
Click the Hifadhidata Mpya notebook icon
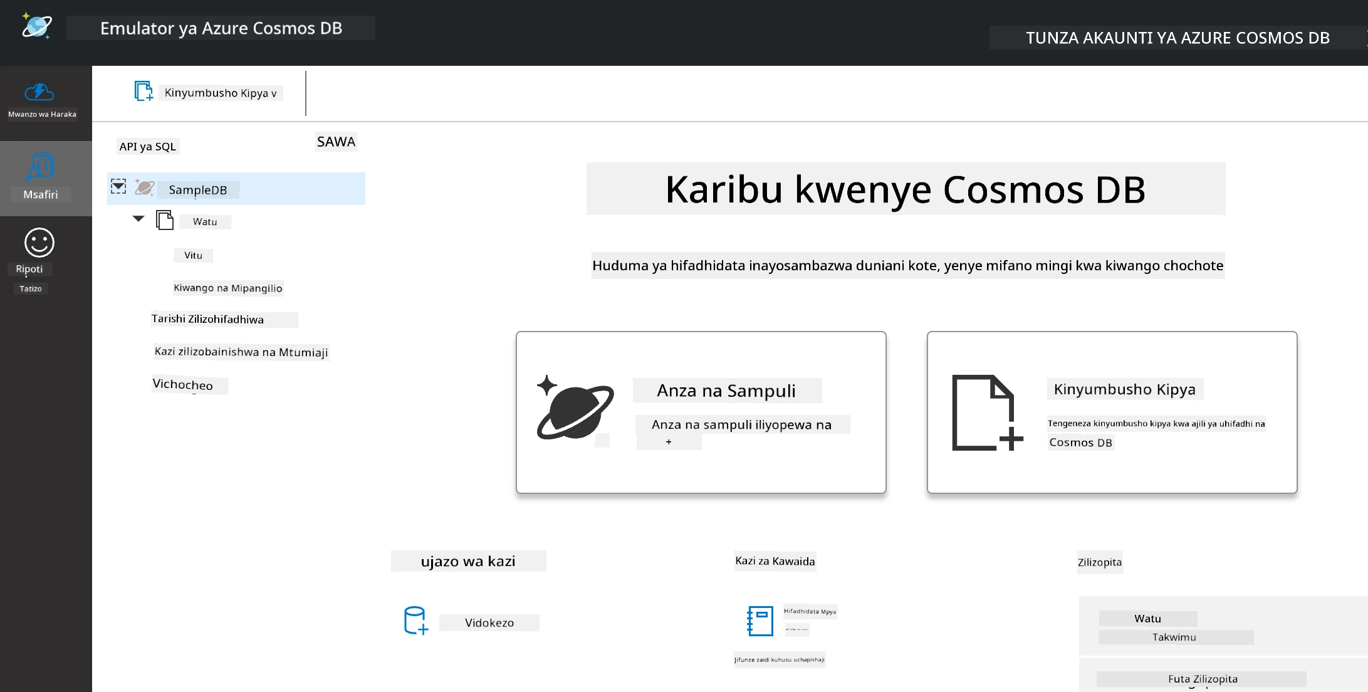(x=760, y=621)
